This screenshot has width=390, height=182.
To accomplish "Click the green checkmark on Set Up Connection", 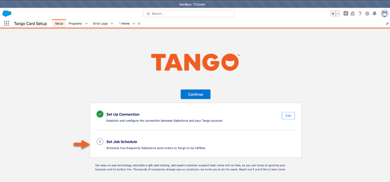I will [100, 114].
